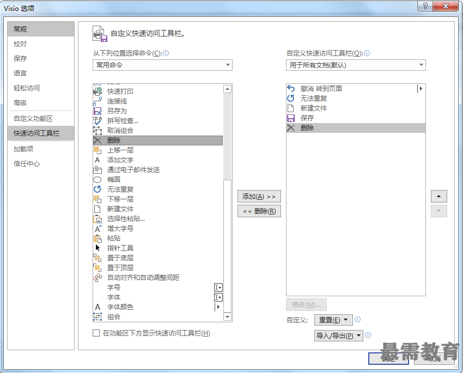Open the 轻松访问 options category
Image resolution: width=463 pixels, height=373 pixels.
tap(41, 88)
